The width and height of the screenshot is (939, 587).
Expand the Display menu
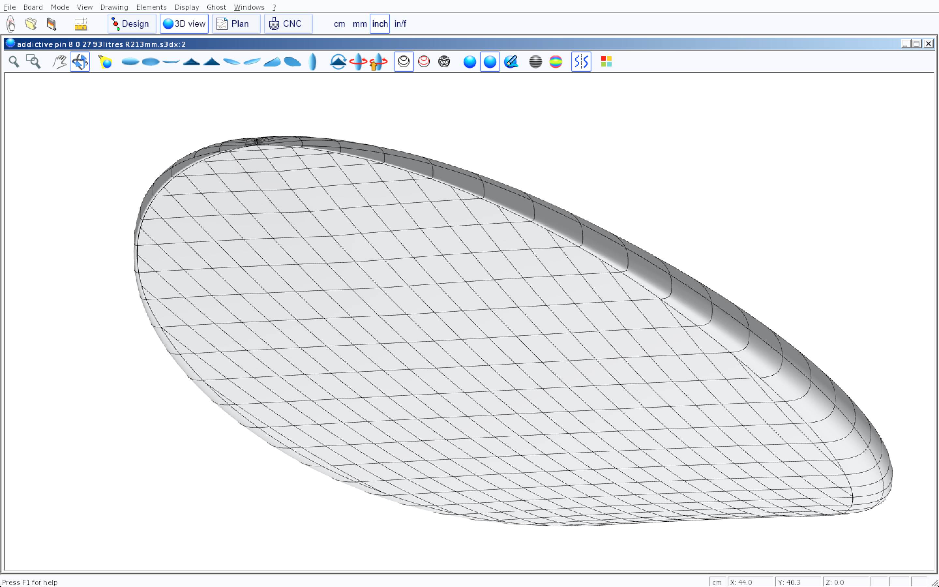point(186,7)
